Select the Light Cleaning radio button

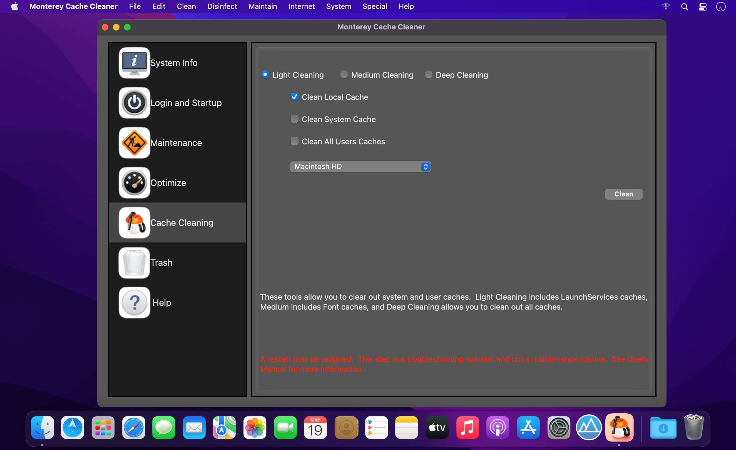(x=265, y=75)
